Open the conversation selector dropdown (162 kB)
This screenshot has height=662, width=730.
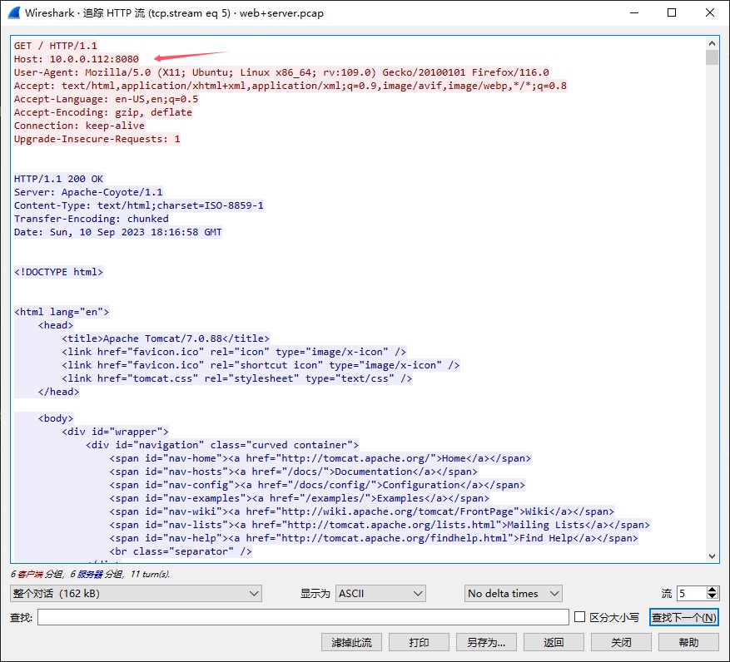click(x=136, y=594)
